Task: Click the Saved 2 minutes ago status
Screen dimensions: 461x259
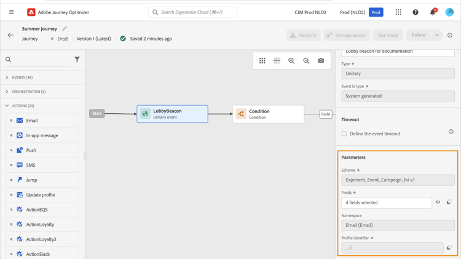Action: tap(151, 39)
